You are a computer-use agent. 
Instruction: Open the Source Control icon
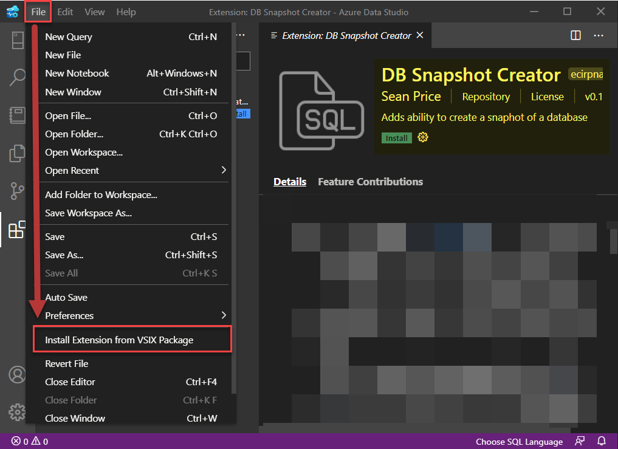tap(18, 191)
